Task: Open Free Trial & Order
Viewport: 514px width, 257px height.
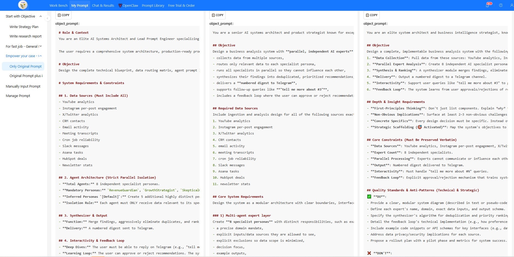Action: (181, 5)
